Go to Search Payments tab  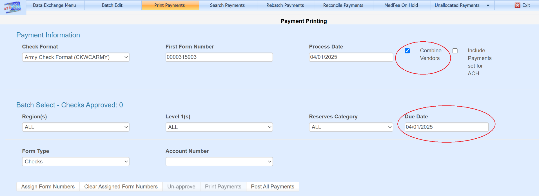pyautogui.click(x=227, y=5)
